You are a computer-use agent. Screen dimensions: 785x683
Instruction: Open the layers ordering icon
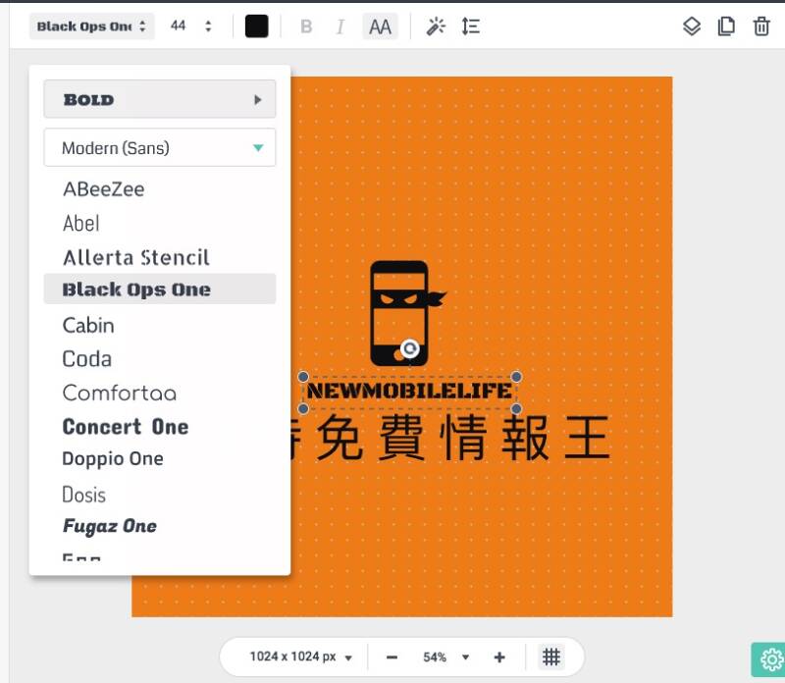tap(692, 26)
